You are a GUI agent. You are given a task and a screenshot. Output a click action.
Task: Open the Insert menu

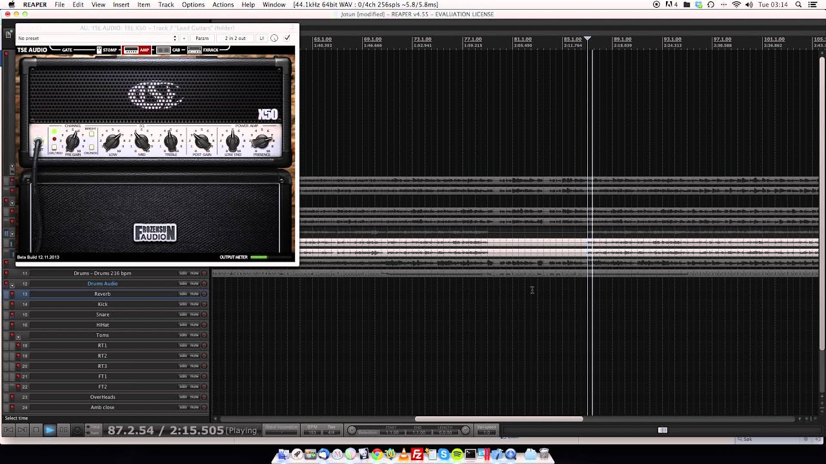click(121, 5)
